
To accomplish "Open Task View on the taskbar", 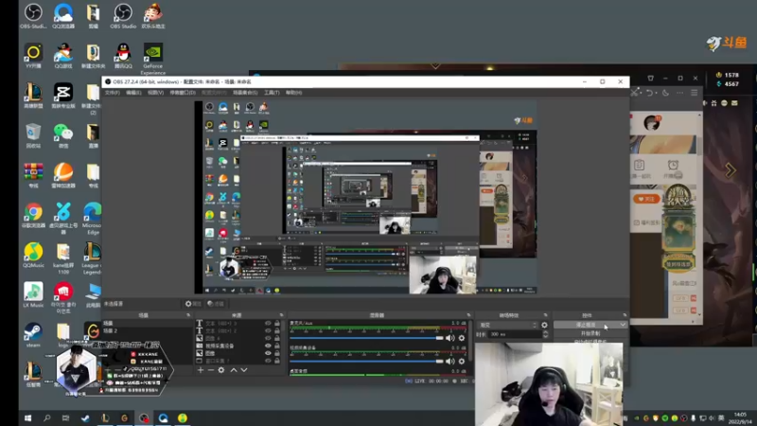I will (x=65, y=418).
